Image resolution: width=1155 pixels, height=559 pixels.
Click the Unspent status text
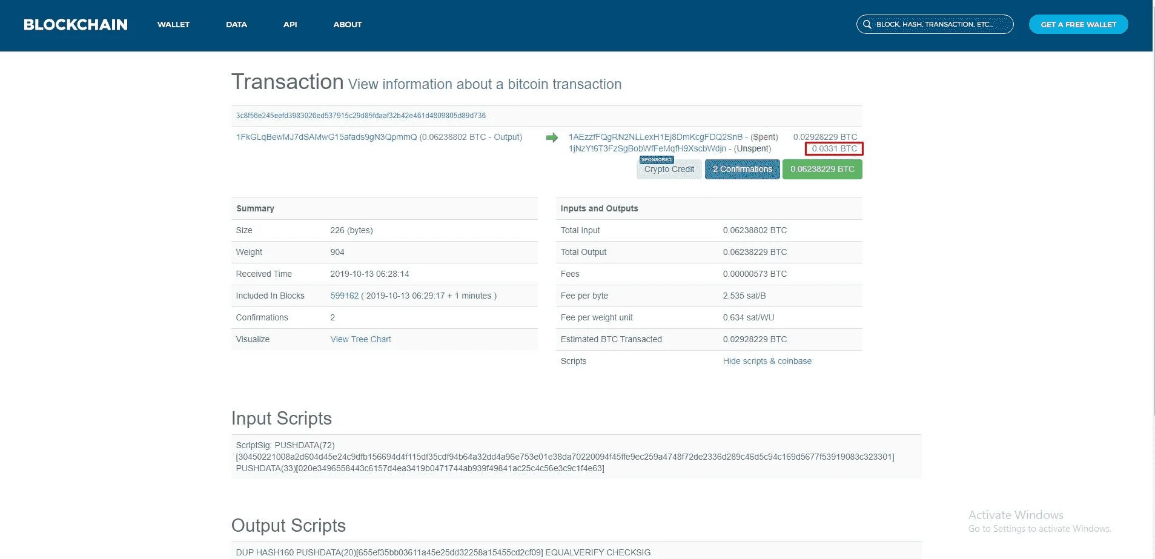pyautogui.click(x=752, y=148)
